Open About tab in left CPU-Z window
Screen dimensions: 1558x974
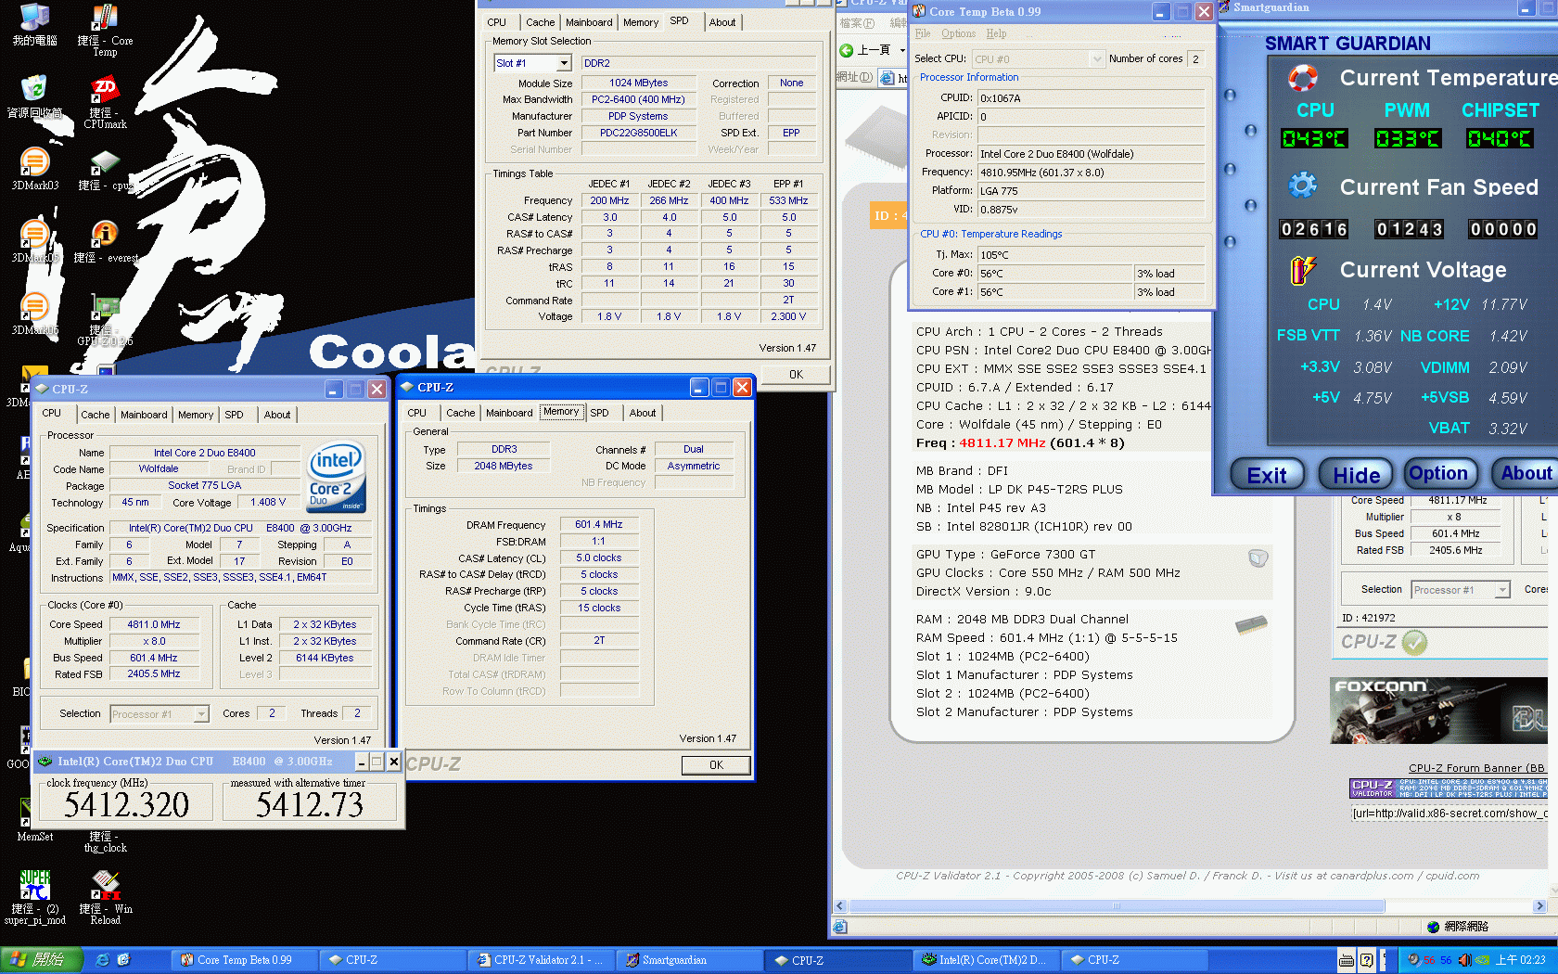pos(277,415)
